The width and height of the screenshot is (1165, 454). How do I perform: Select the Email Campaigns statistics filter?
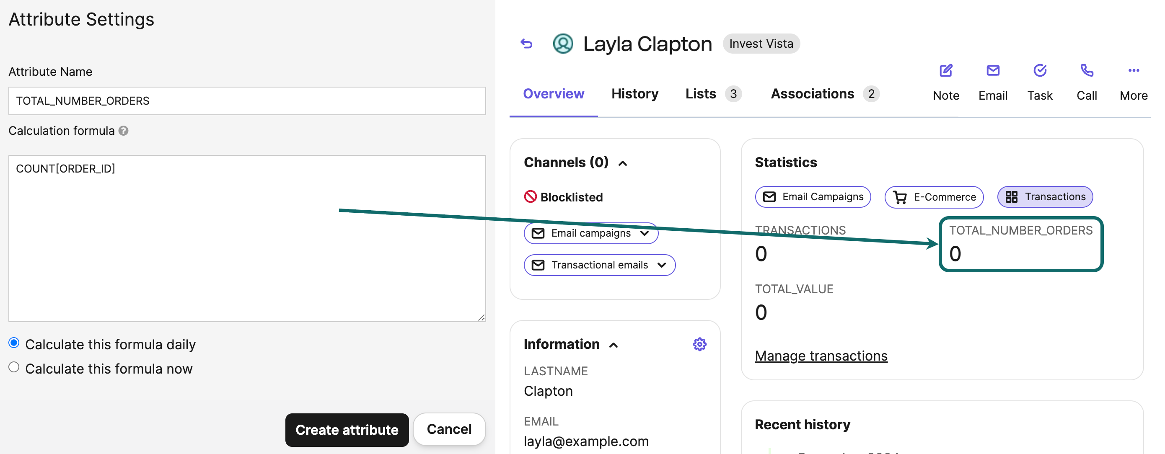(x=813, y=197)
